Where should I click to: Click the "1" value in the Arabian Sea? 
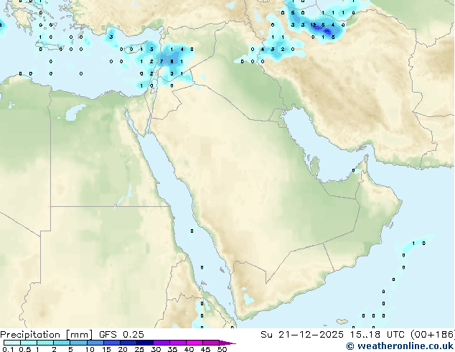(x=413, y=243)
